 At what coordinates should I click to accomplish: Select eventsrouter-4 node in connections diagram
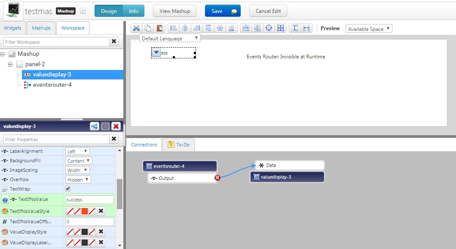point(180,166)
